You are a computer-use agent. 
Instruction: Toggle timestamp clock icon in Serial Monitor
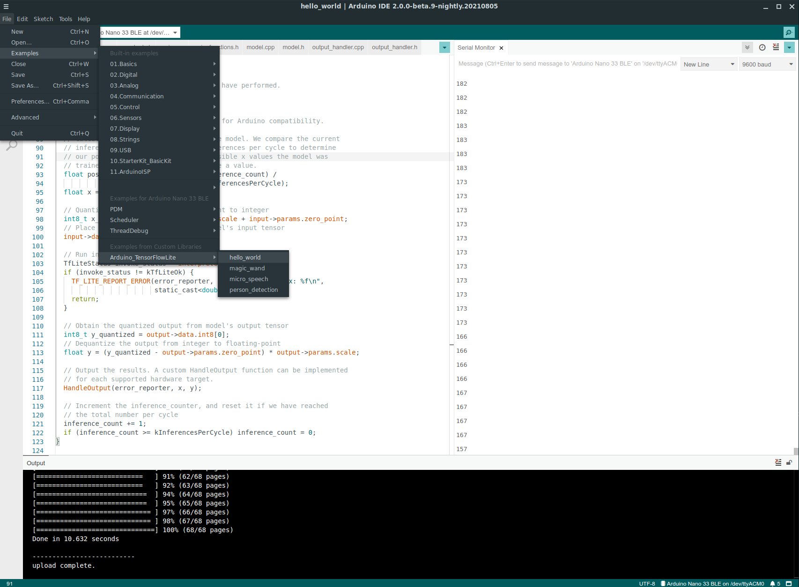point(762,47)
